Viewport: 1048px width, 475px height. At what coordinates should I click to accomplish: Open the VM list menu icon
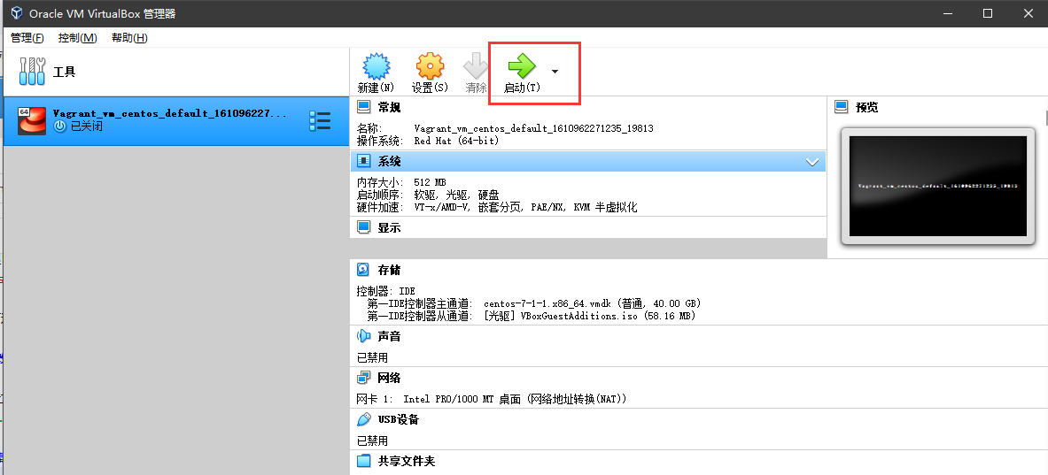pyautogui.click(x=319, y=120)
